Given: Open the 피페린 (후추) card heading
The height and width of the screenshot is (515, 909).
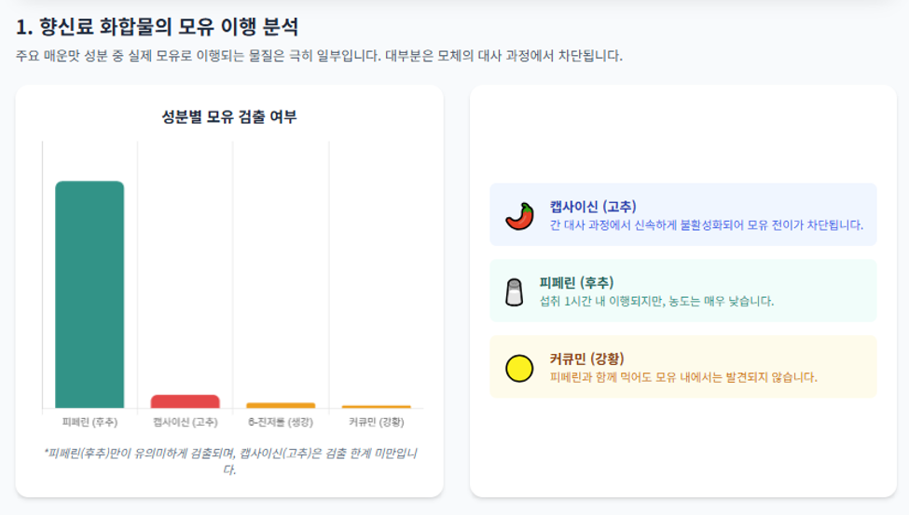Looking at the screenshot, I should coord(576,283).
